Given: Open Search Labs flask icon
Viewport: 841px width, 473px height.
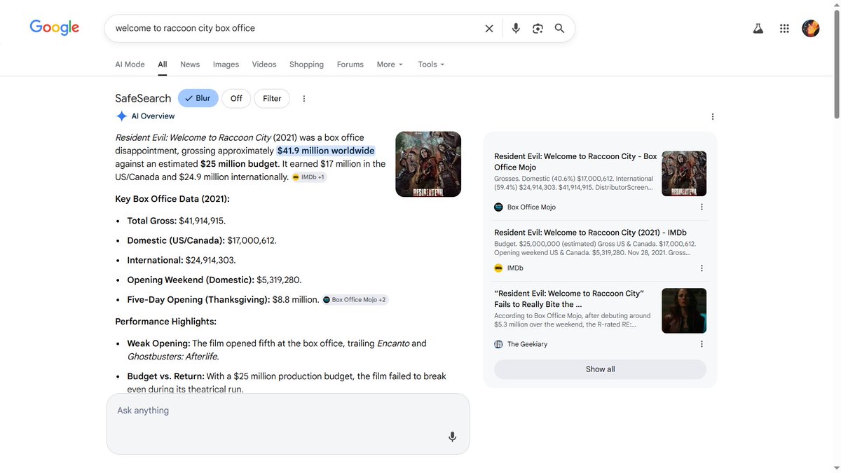Looking at the screenshot, I should 758,29.
